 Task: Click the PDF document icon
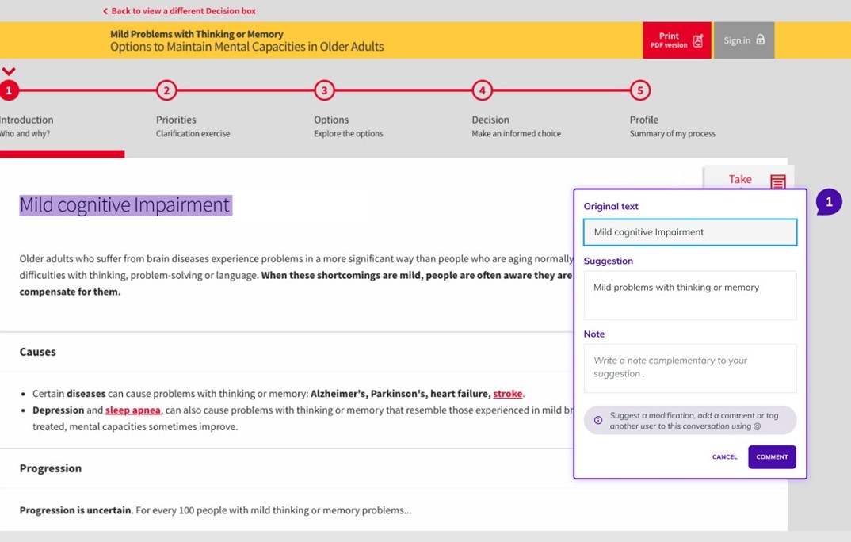698,40
